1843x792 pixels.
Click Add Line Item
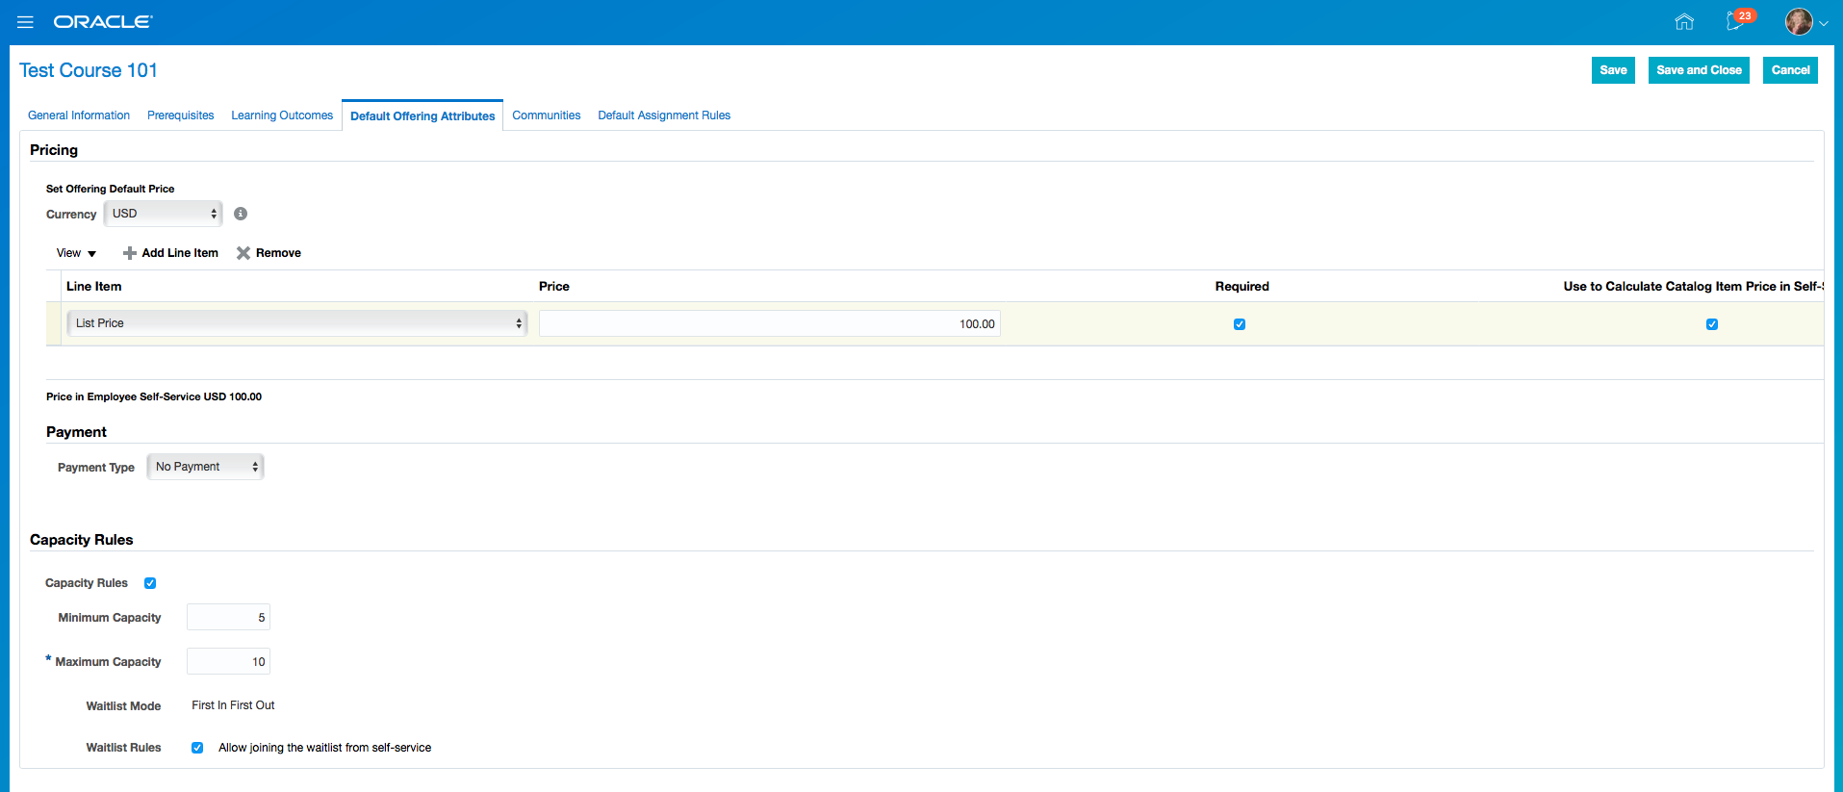[x=170, y=253]
